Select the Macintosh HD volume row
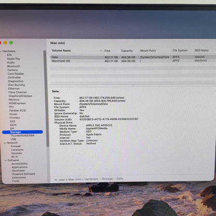Image resolution: width=216 pixels, height=216 pixels. coord(132,61)
